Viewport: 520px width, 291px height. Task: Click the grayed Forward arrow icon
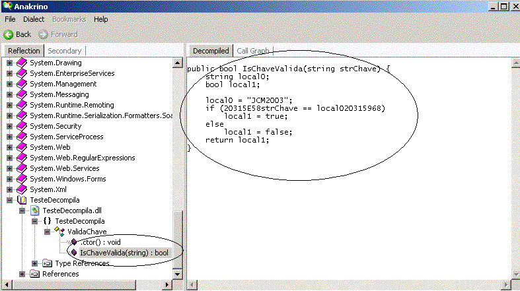tap(43, 34)
